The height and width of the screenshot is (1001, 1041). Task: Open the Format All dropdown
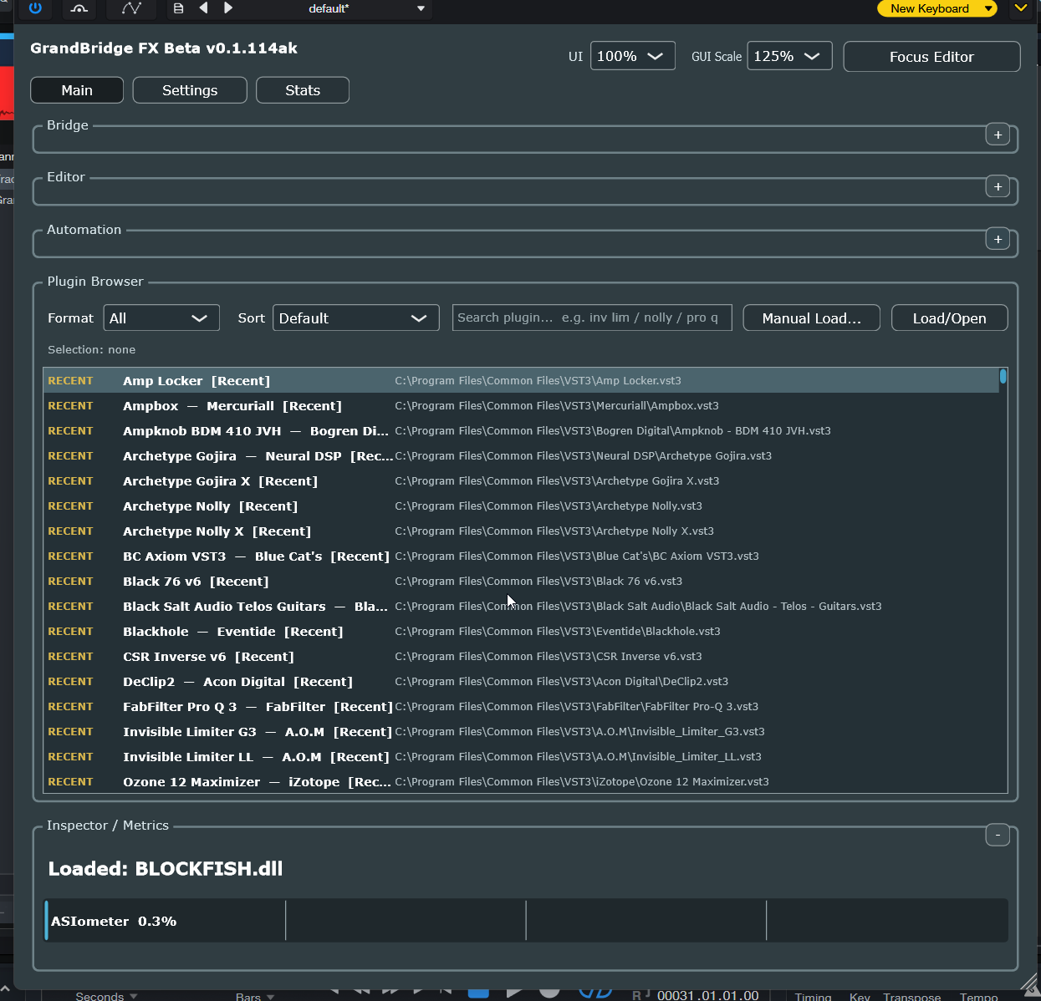click(161, 318)
